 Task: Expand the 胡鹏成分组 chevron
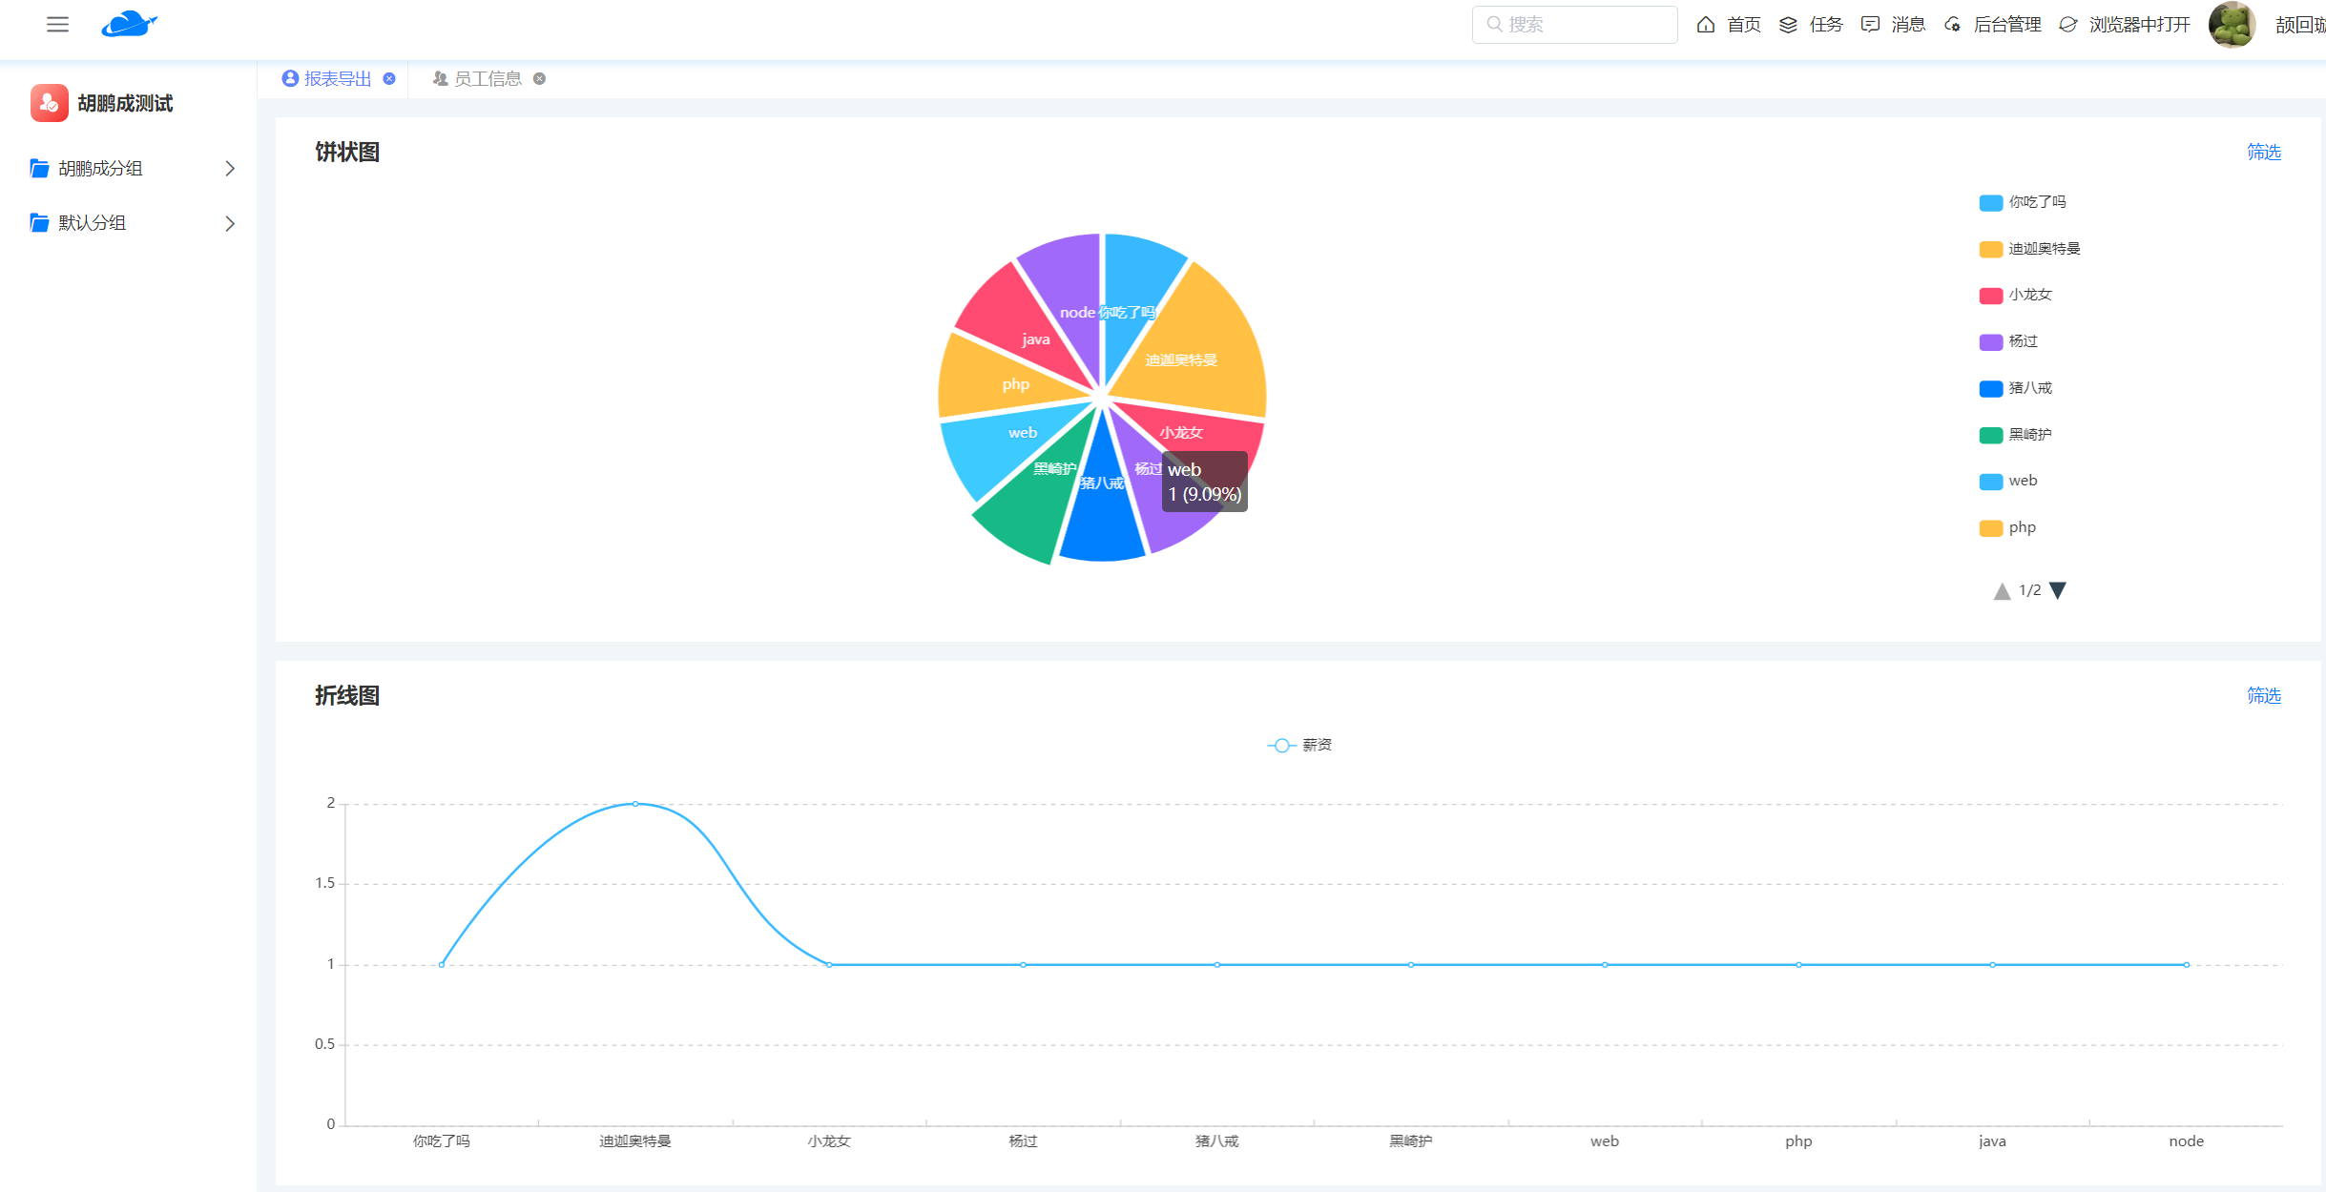pos(230,169)
